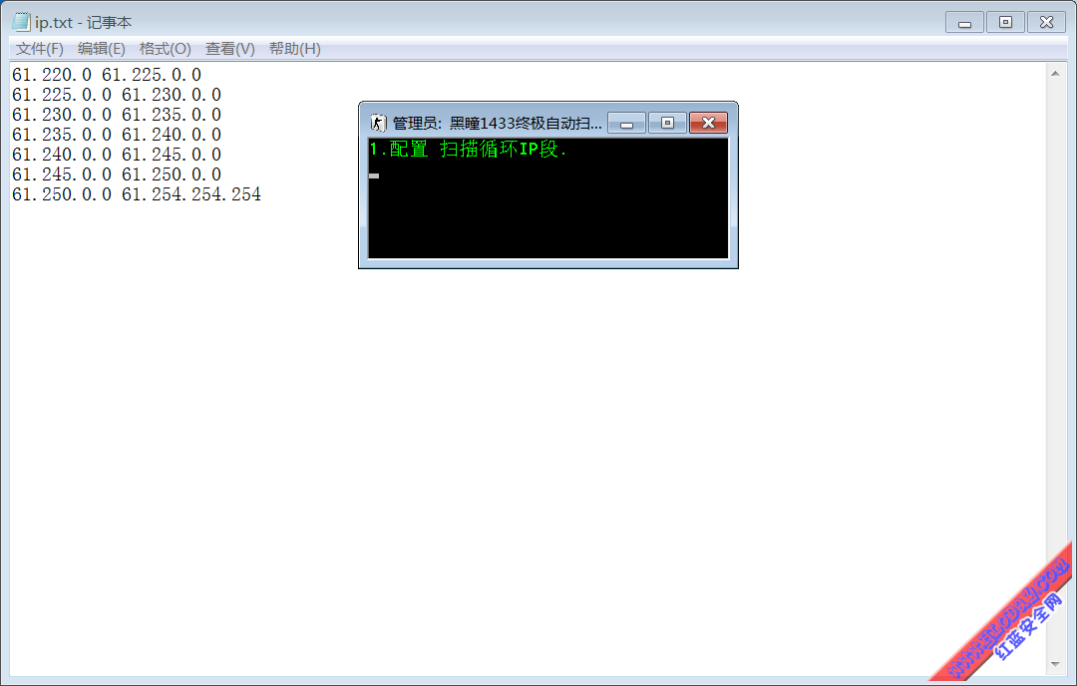Screen dimensions: 1077x686
Task: Click the 格式(O) menu item
Action: tap(165, 49)
